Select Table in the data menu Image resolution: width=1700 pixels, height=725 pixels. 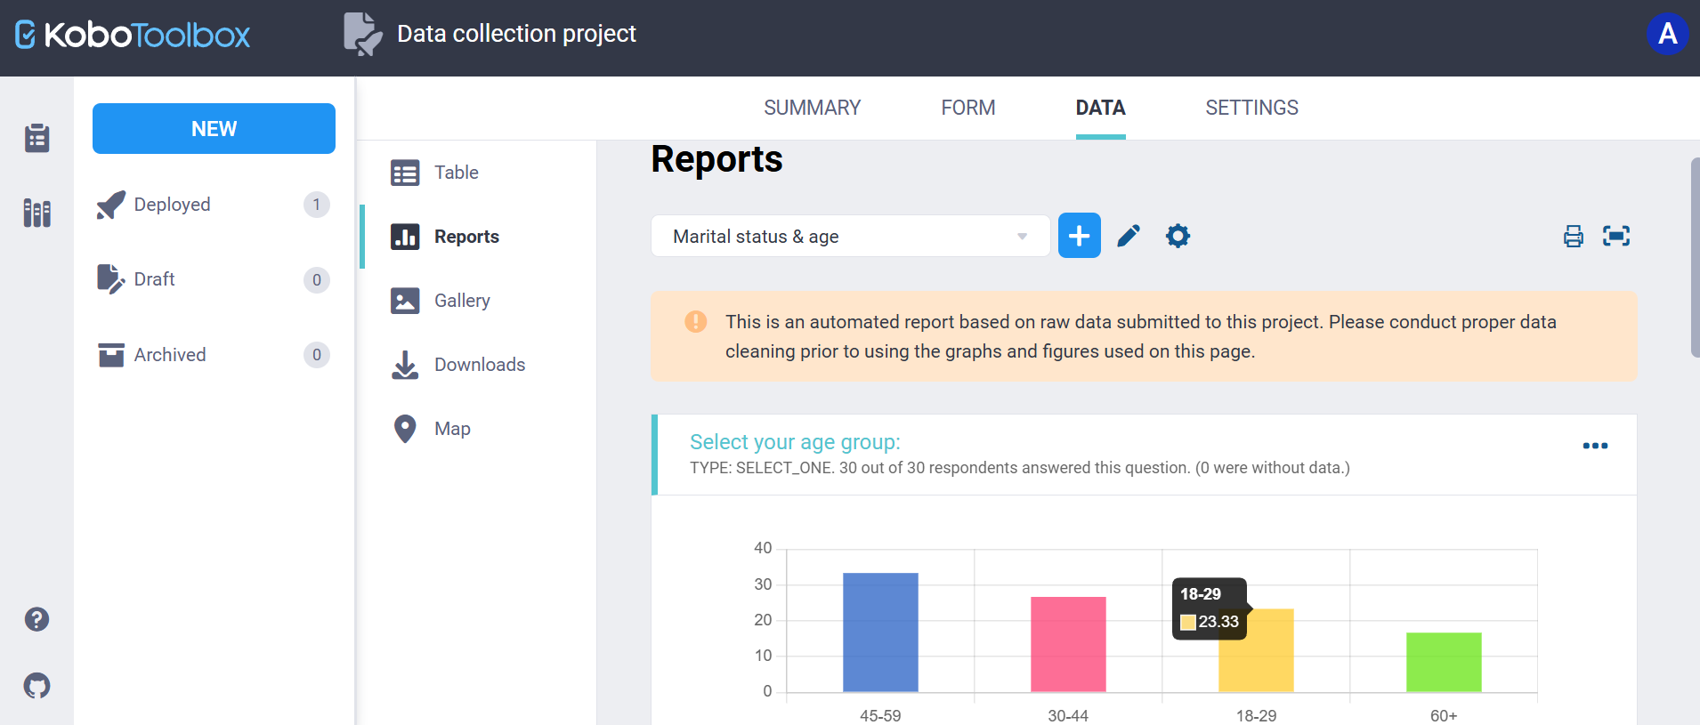coord(456,173)
